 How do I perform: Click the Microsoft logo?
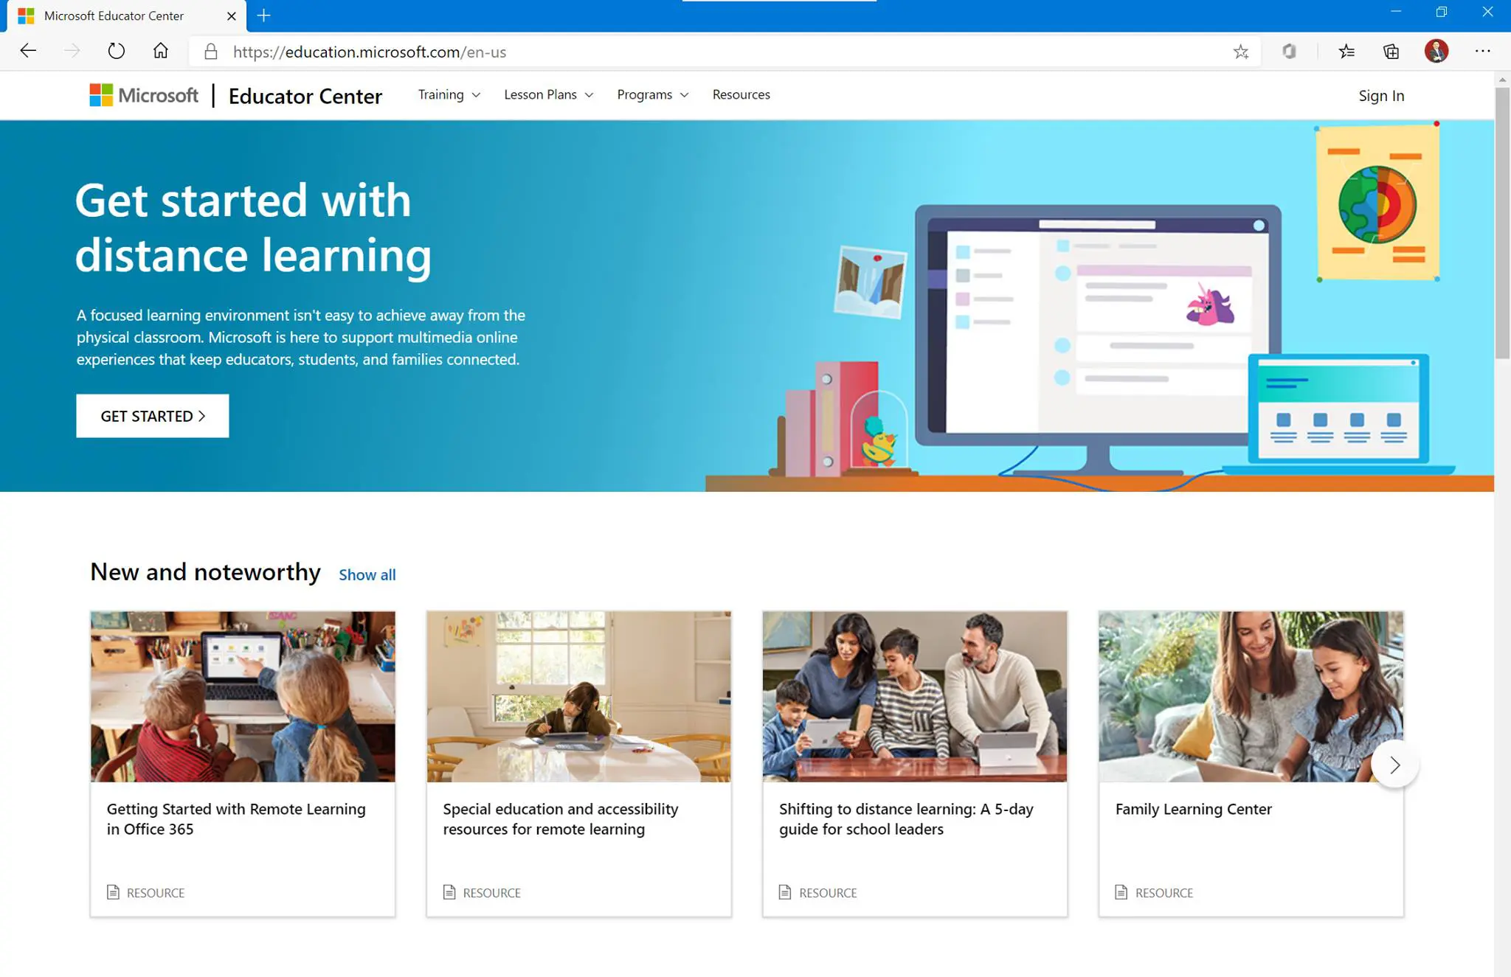click(144, 95)
